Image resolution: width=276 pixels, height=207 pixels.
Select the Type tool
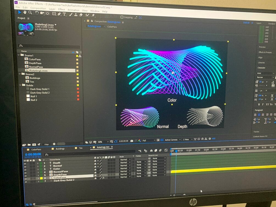(x=65, y=14)
